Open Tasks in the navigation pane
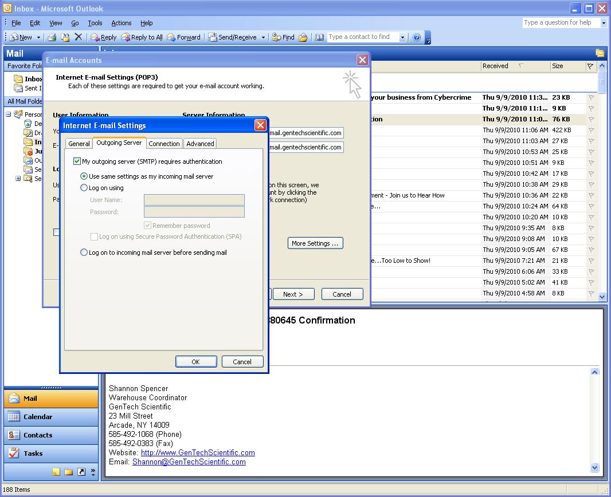 51,453
